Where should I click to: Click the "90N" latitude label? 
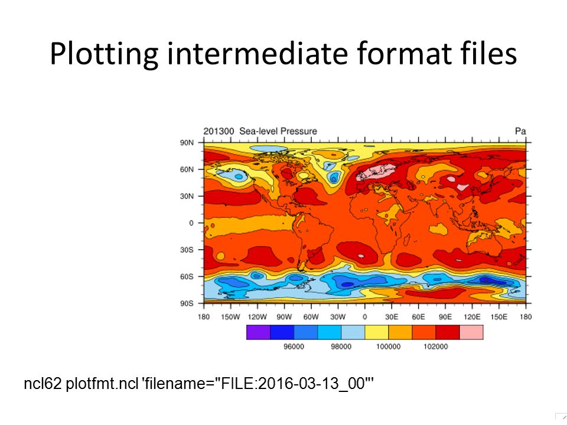pos(187,143)
